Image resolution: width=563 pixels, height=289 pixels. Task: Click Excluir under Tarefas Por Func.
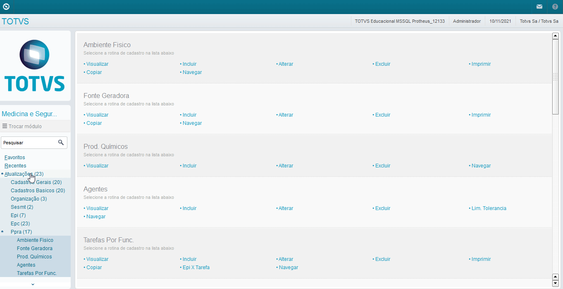point(382,259)
